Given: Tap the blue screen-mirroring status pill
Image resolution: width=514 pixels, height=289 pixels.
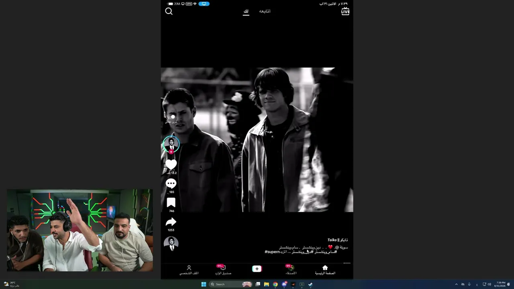Looking at the screenshot, I should coord(204,4).
